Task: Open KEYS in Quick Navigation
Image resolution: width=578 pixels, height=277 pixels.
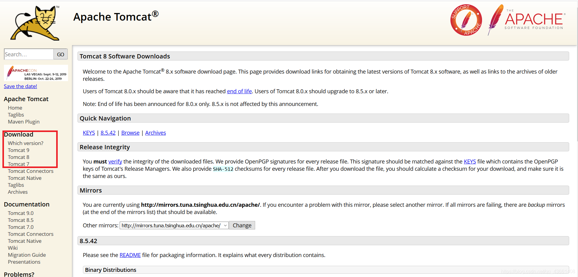Action: pos(89,133)
